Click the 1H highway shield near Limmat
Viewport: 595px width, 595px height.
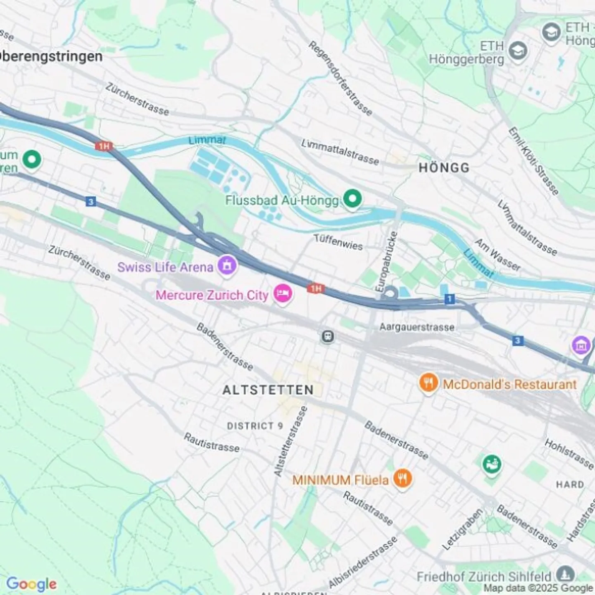104,146
